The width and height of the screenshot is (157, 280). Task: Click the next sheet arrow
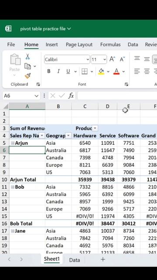[x=21, y=259]
